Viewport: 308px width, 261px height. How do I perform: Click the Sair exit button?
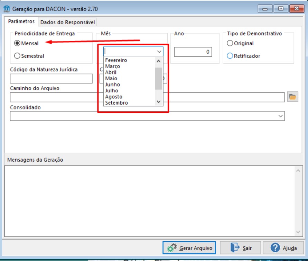click(240, 248)
